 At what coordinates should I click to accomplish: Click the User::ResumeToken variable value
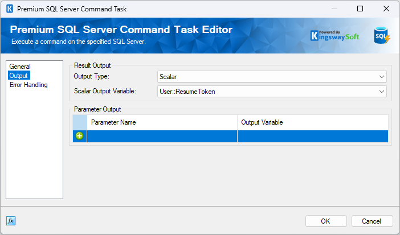tap(187, 92)
